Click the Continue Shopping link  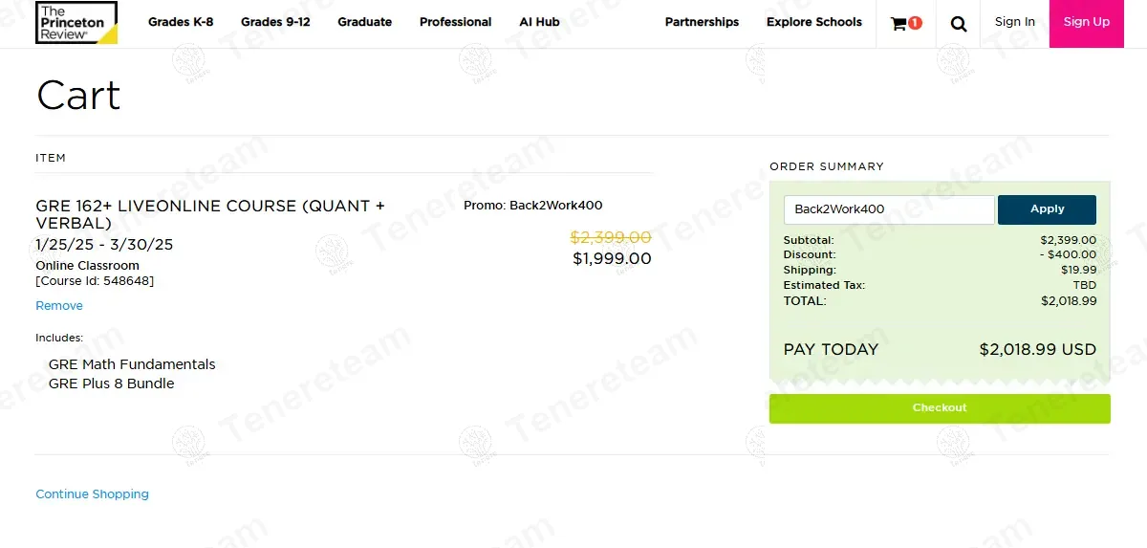pos(92,494)
